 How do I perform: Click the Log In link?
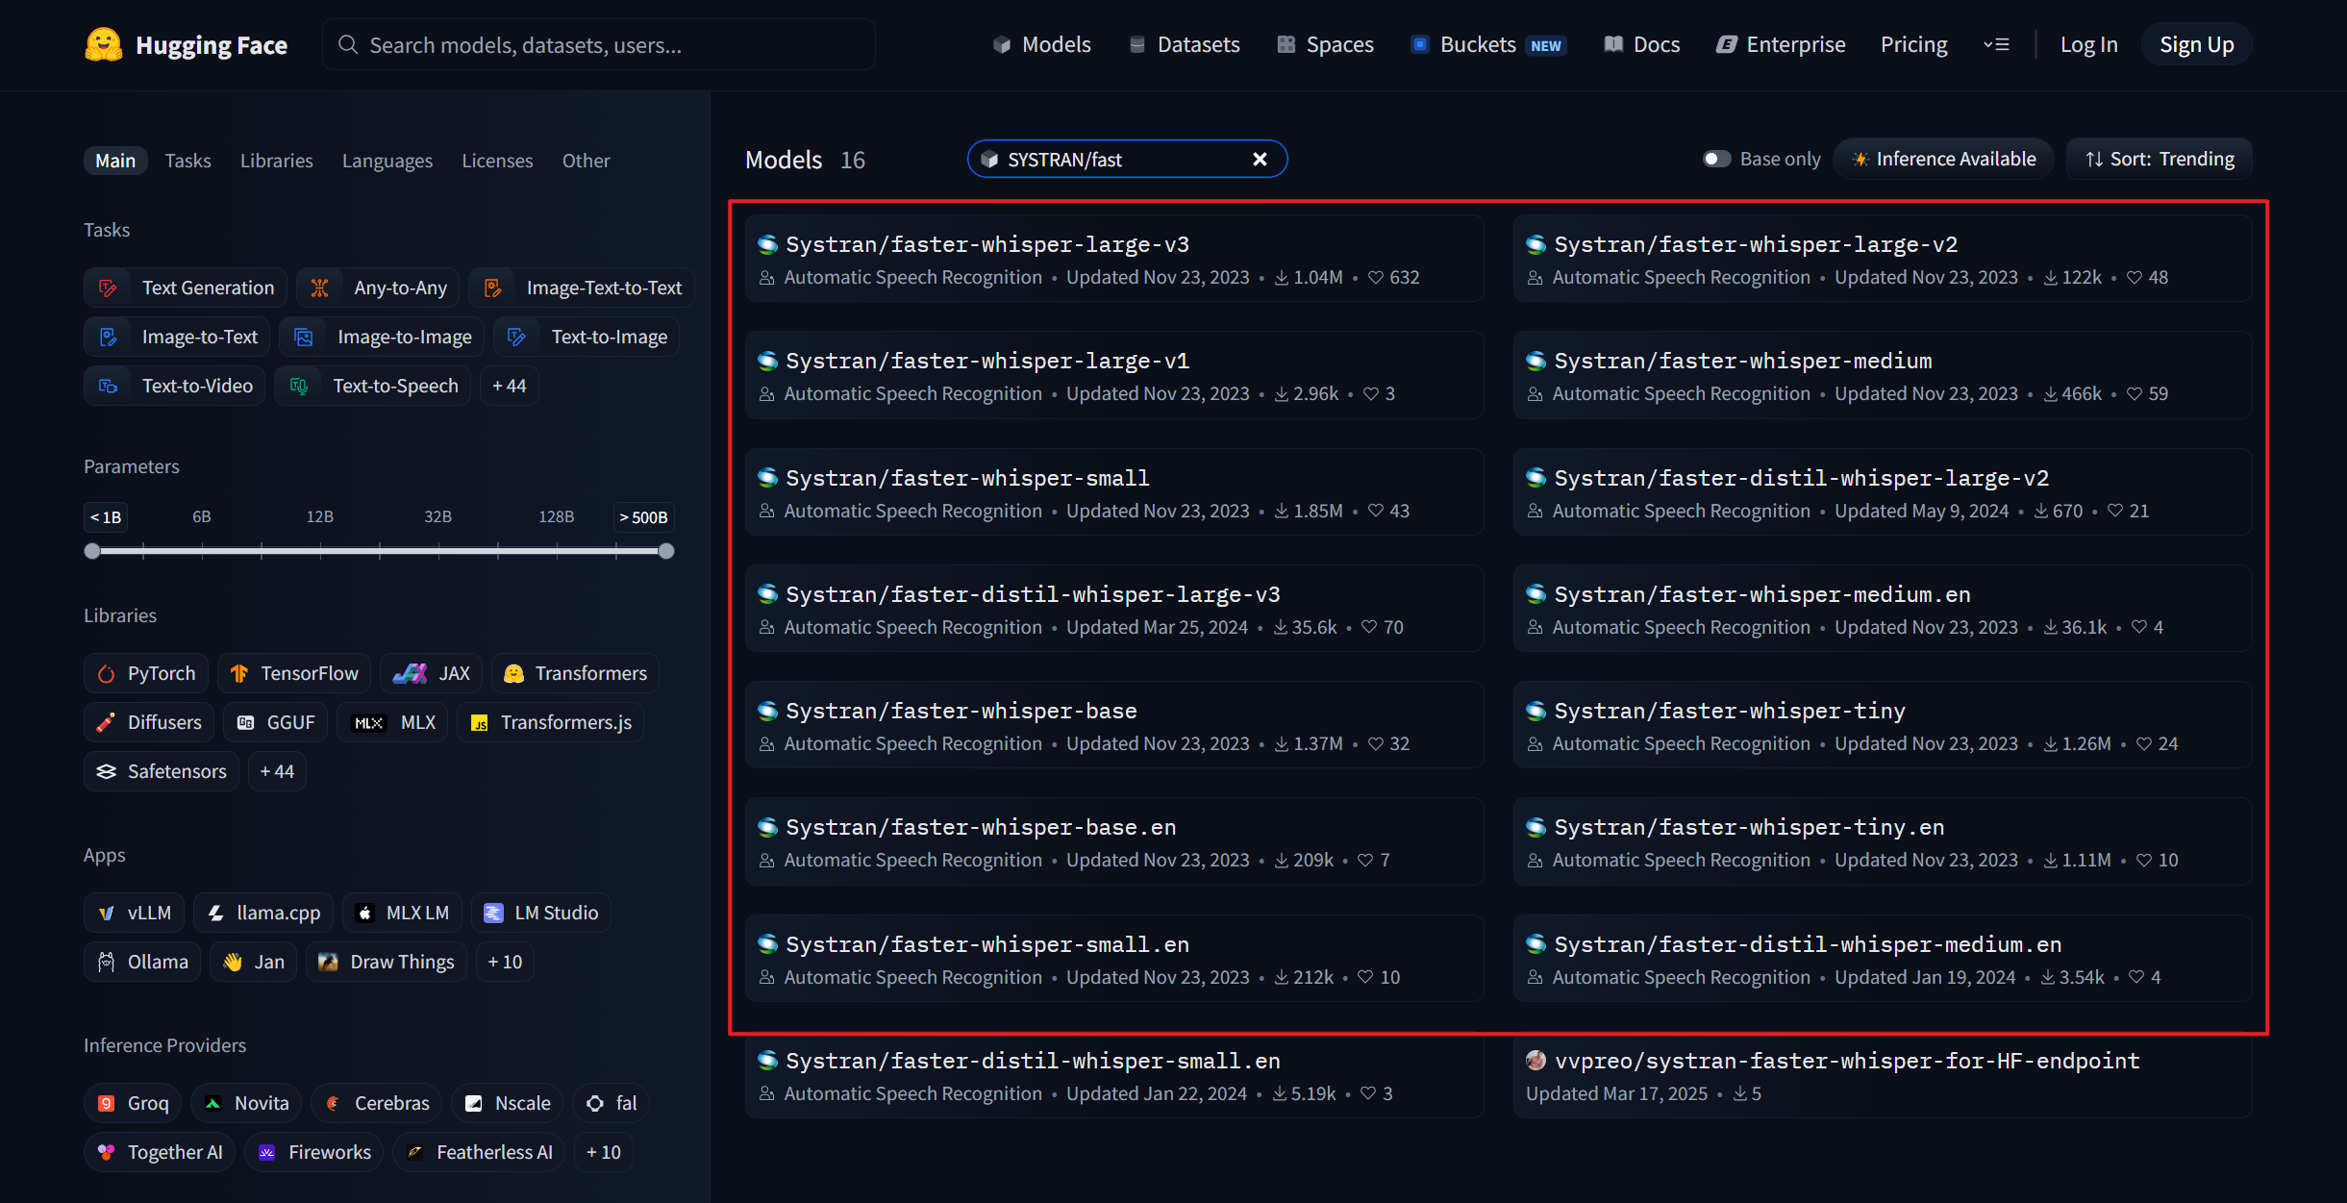pos(2089,44)
